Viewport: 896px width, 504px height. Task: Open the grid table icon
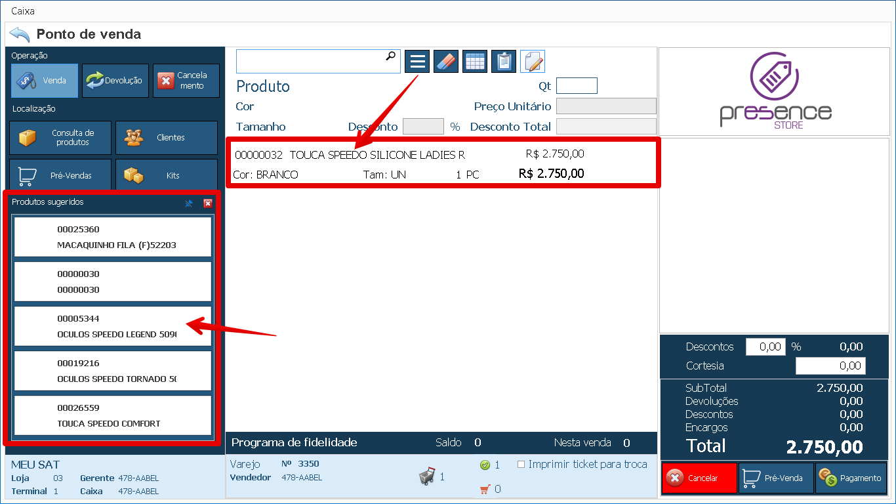point(475,62)
